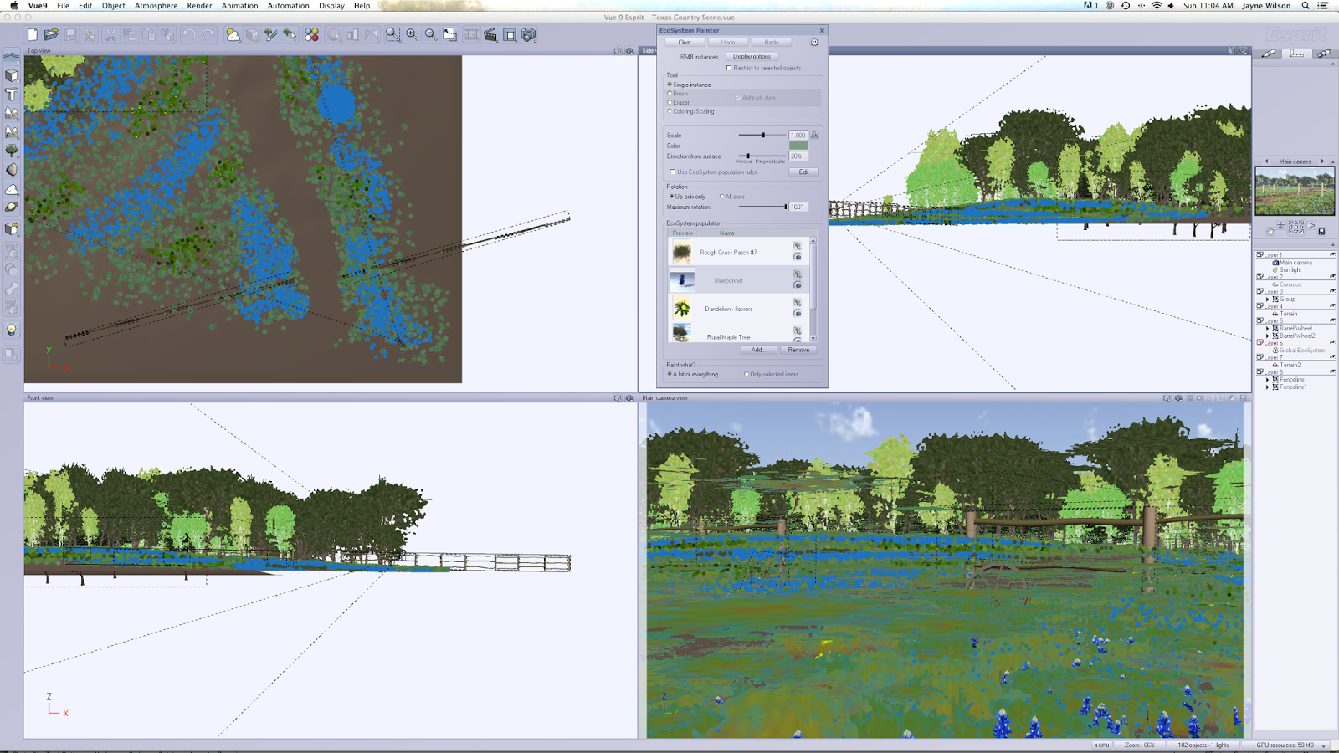Click the Main camera preview thumbnail
The image size is (1339, 753).
[1295, 192]
